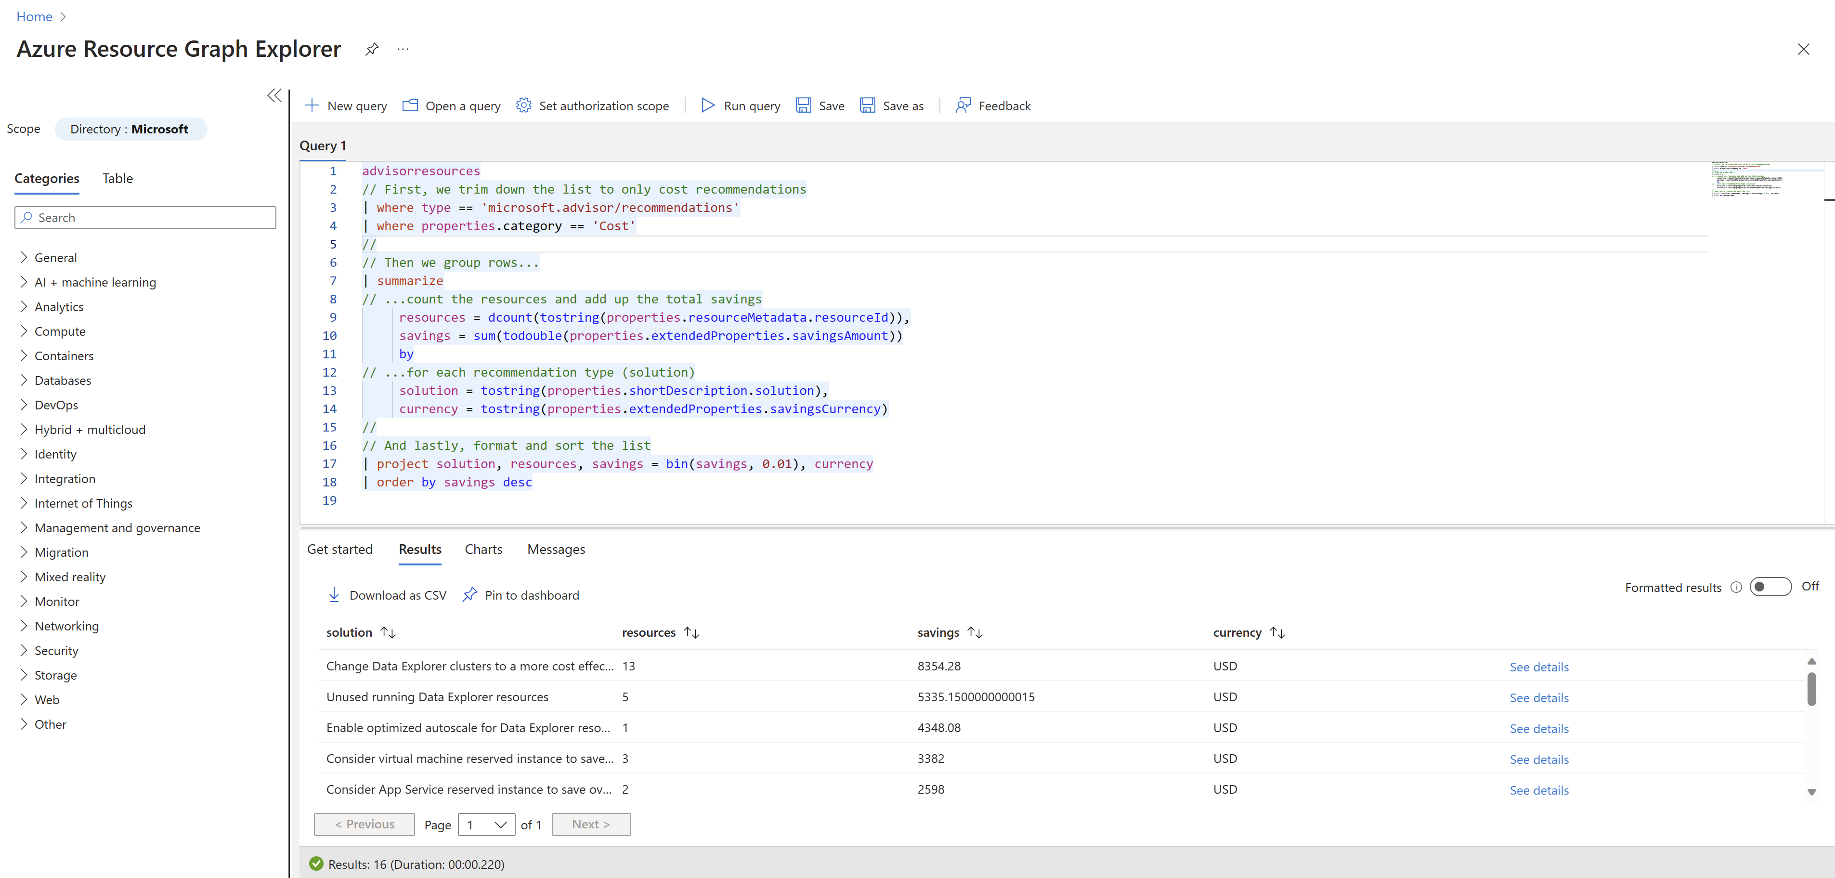
Task: Click the Pin to dashboard pin icon
Action: [x=469, y=595]
